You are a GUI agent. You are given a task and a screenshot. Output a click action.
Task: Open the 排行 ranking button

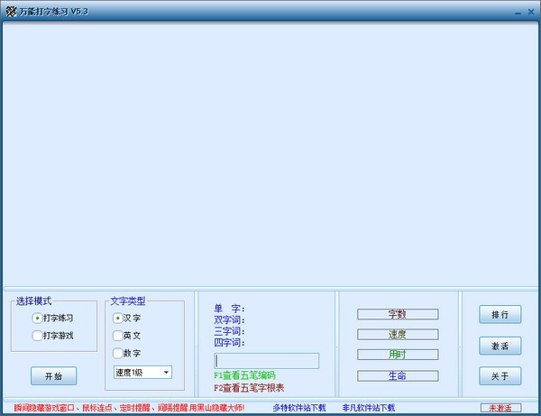tap(500, 315)
